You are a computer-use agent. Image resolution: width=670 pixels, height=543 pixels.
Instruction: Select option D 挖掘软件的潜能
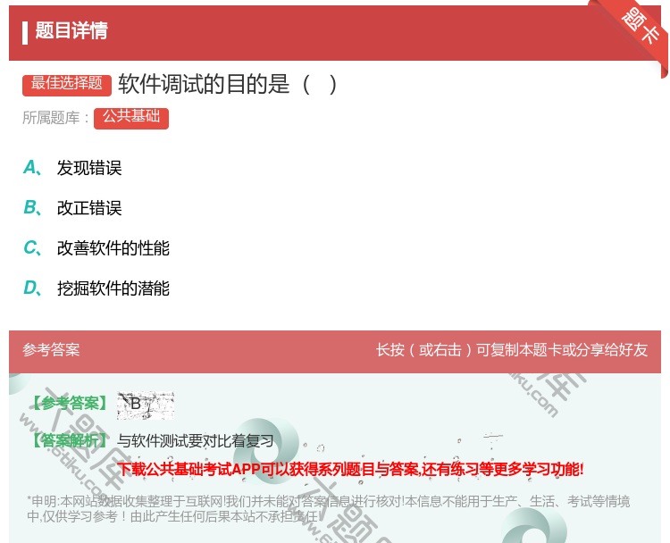[x=96, y=288]
